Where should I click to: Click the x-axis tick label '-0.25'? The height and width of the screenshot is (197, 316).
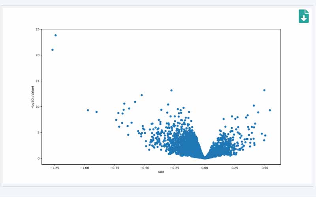(x=174, y=168)
